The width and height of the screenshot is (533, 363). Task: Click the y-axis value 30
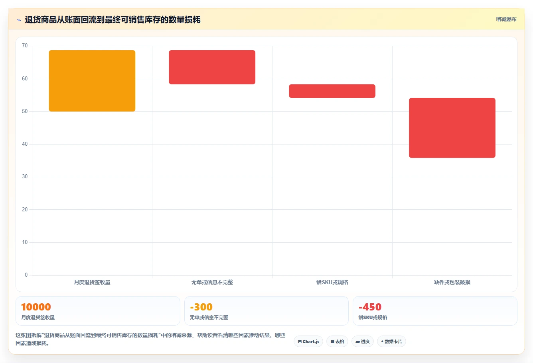click(x=25, y=177)
